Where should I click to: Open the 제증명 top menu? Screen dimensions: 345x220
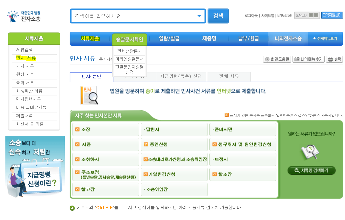[209, 39]
